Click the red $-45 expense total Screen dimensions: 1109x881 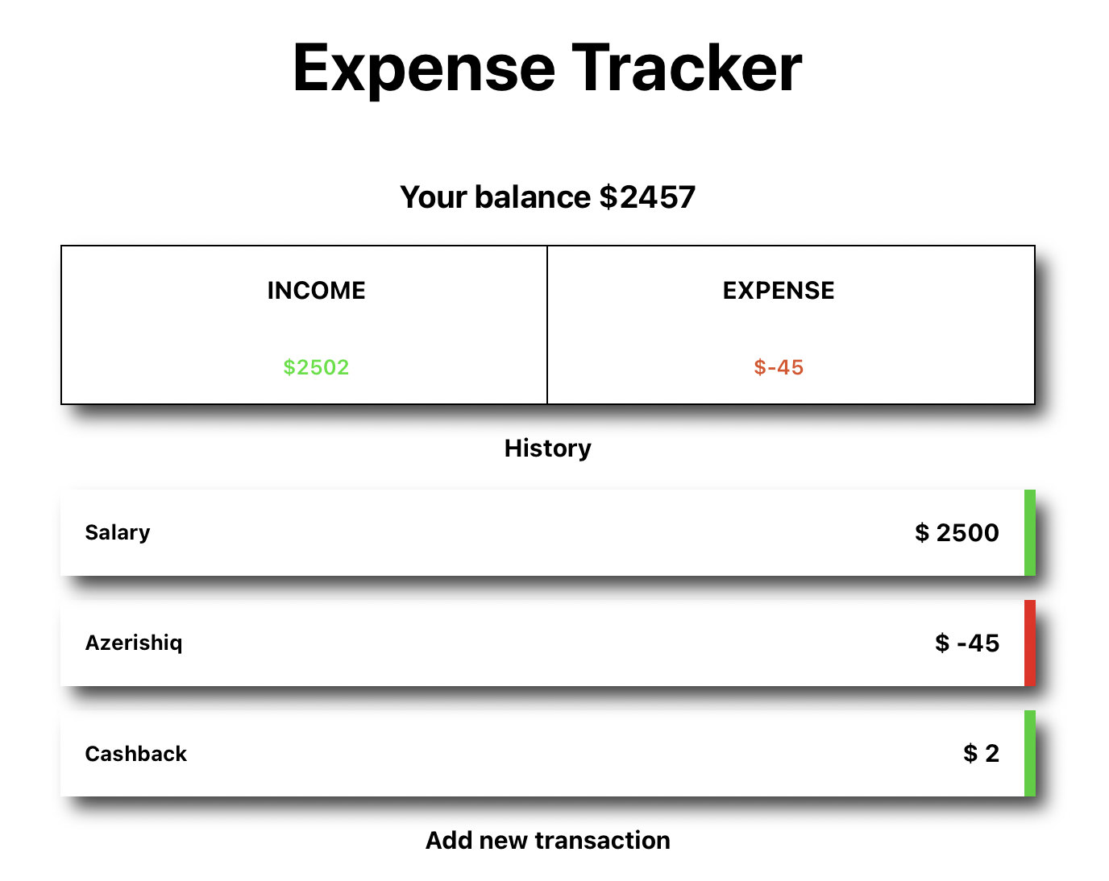click(x=778, y=367)
